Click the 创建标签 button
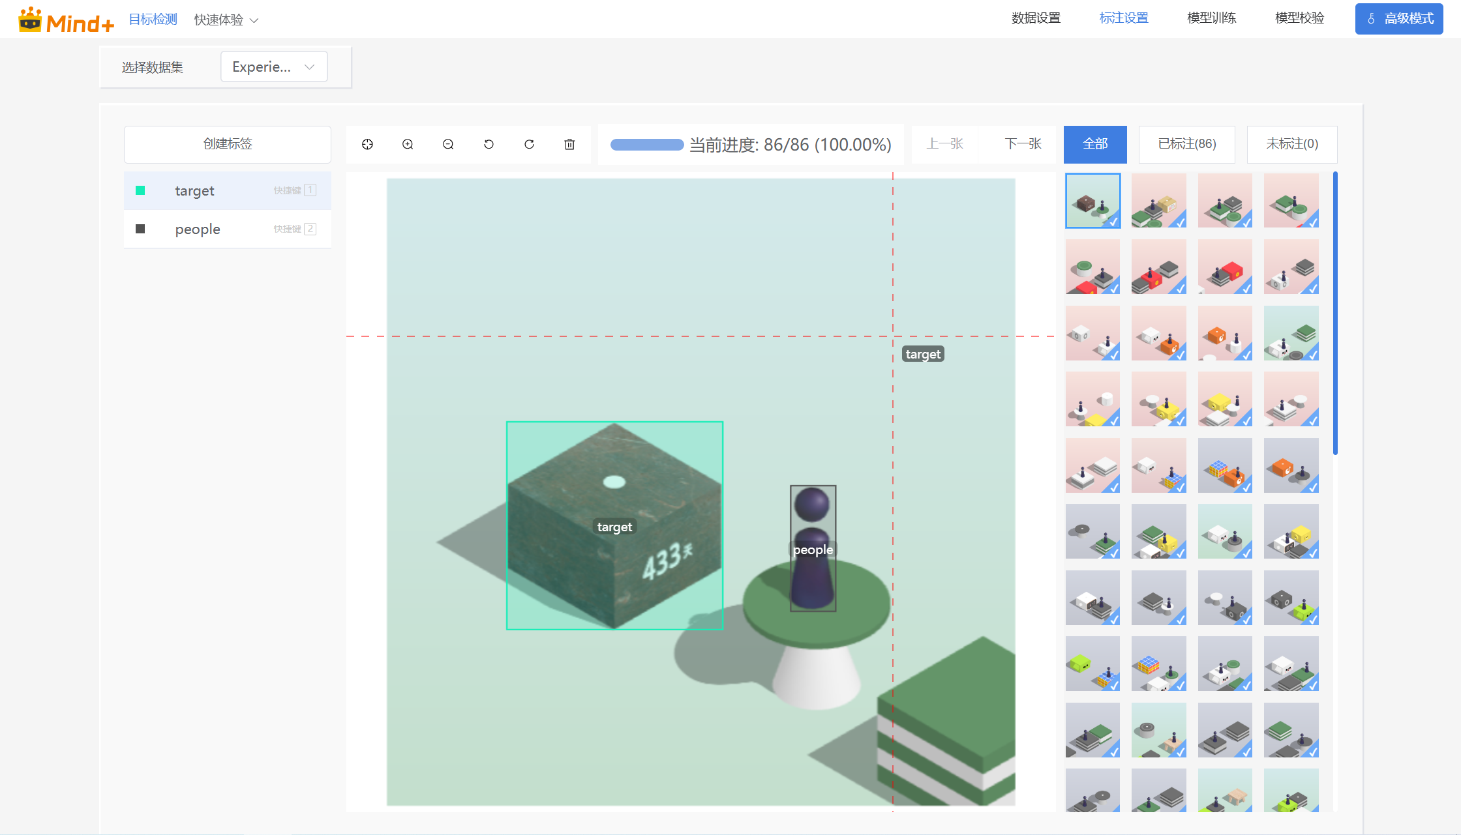Viewport: 1461px width, 835px height. click(227, 144)
